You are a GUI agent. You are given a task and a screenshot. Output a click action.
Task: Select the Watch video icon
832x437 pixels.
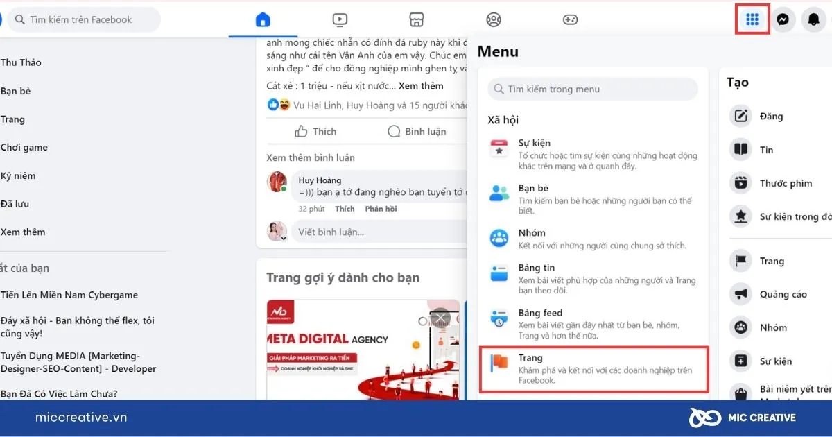(x=339, y=19)
